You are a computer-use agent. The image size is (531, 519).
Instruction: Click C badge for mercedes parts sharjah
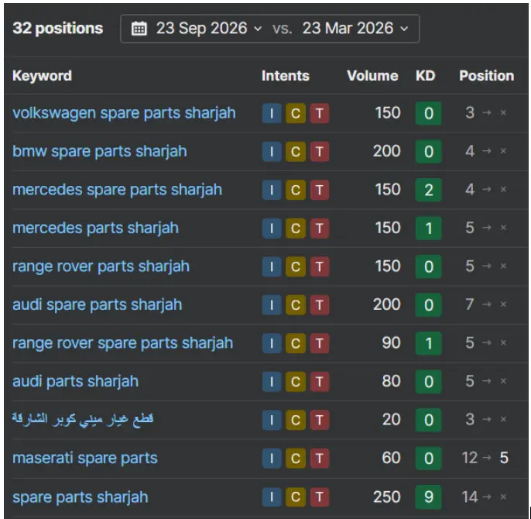296,229
